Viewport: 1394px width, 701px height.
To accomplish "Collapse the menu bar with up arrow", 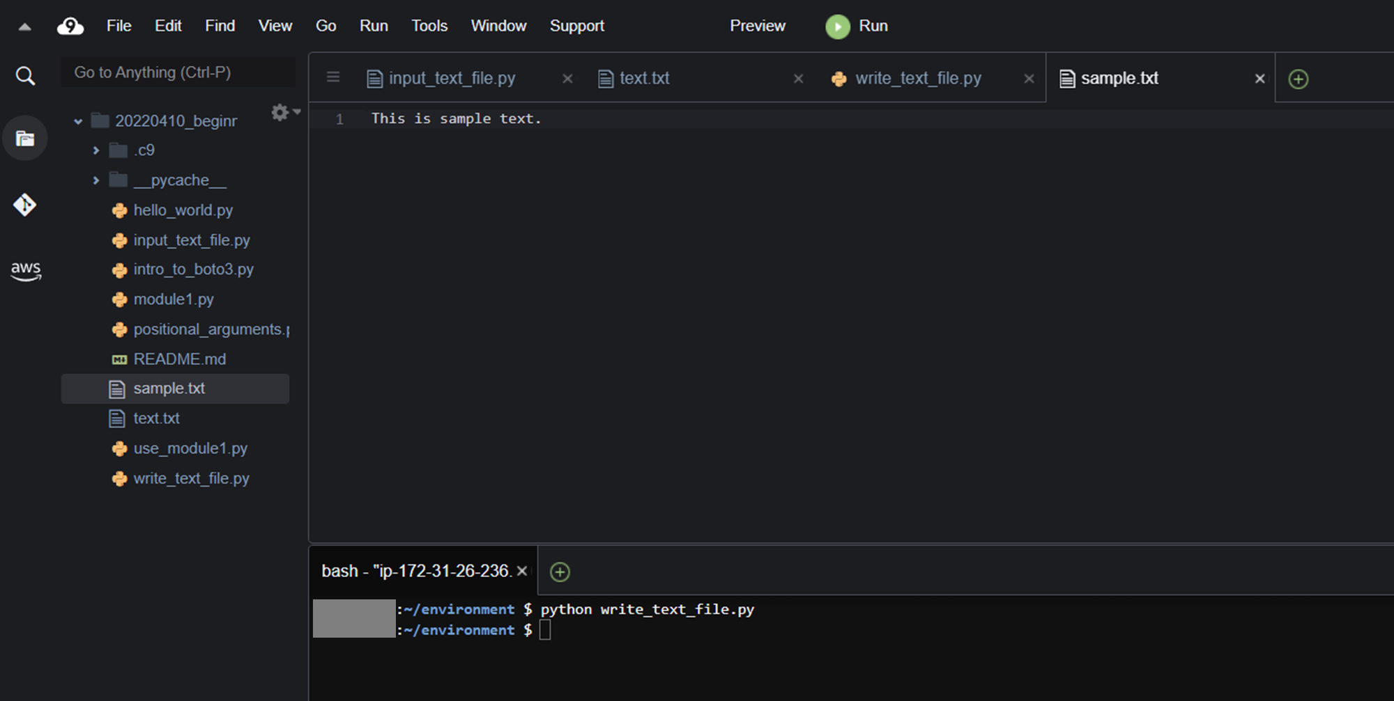I will (x=24, y=27).
